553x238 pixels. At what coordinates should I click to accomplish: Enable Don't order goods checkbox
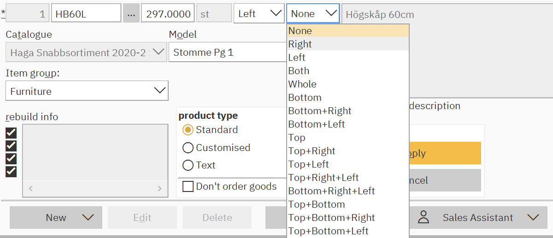pos(188,186)
